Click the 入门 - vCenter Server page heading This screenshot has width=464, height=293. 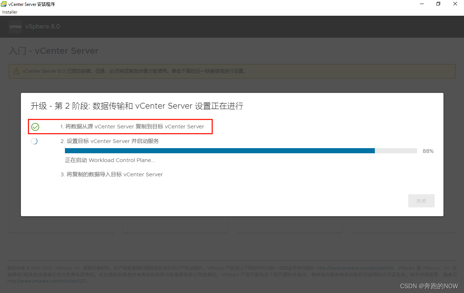click(x=54, y=51)
